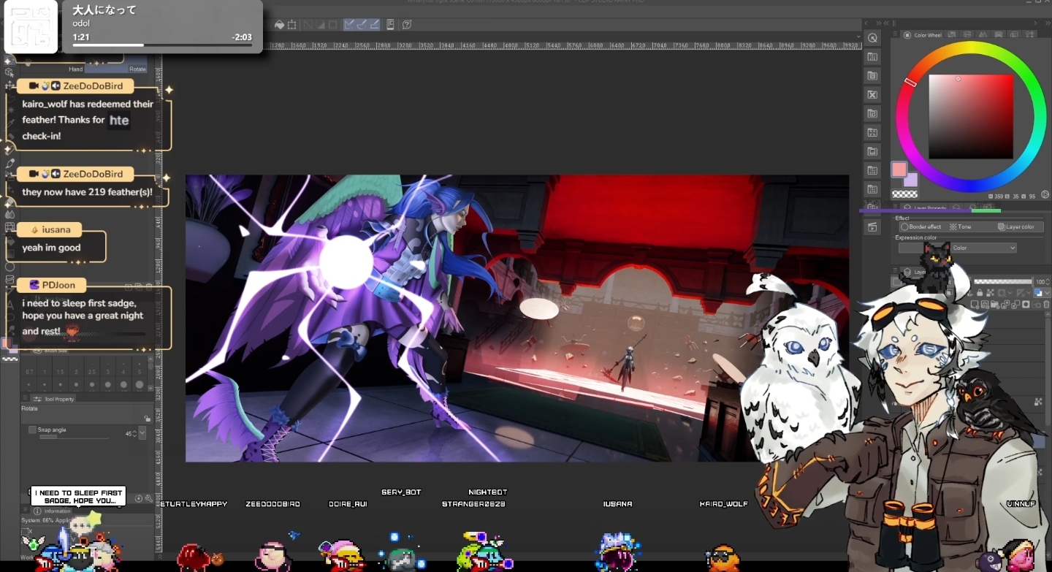Toggle the Tone effect button
1052x572 pixels.
click(x=960, y=227)
